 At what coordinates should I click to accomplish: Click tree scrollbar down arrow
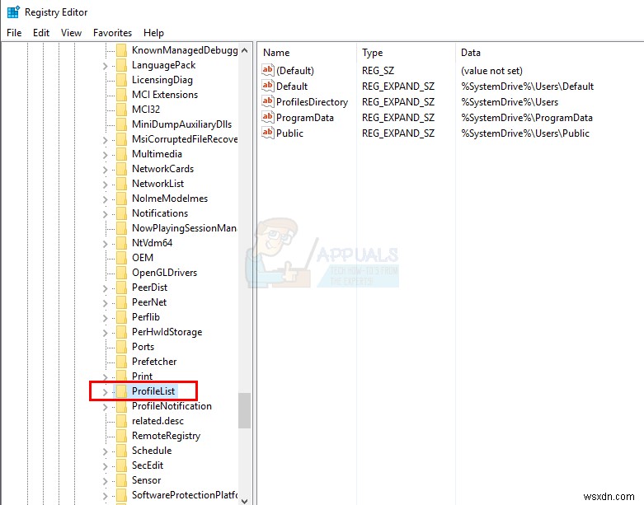(244, 501)
